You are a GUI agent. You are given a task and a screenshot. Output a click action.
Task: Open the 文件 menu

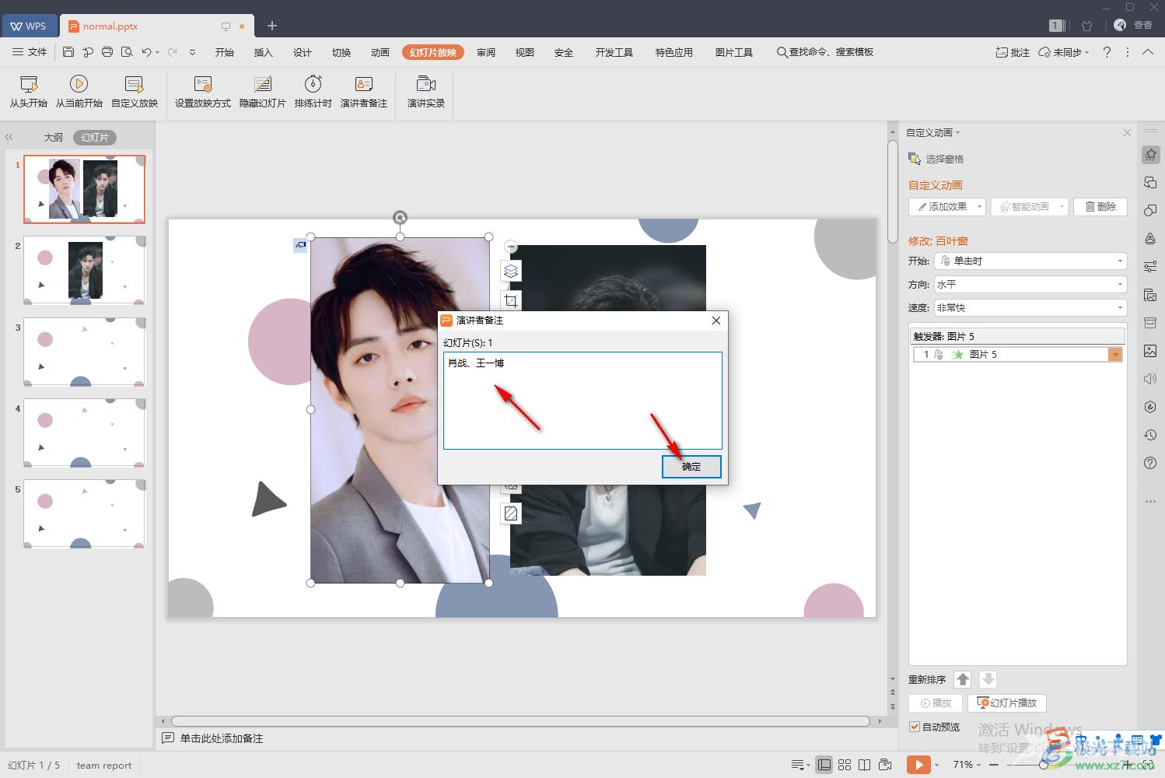[30, 52]
